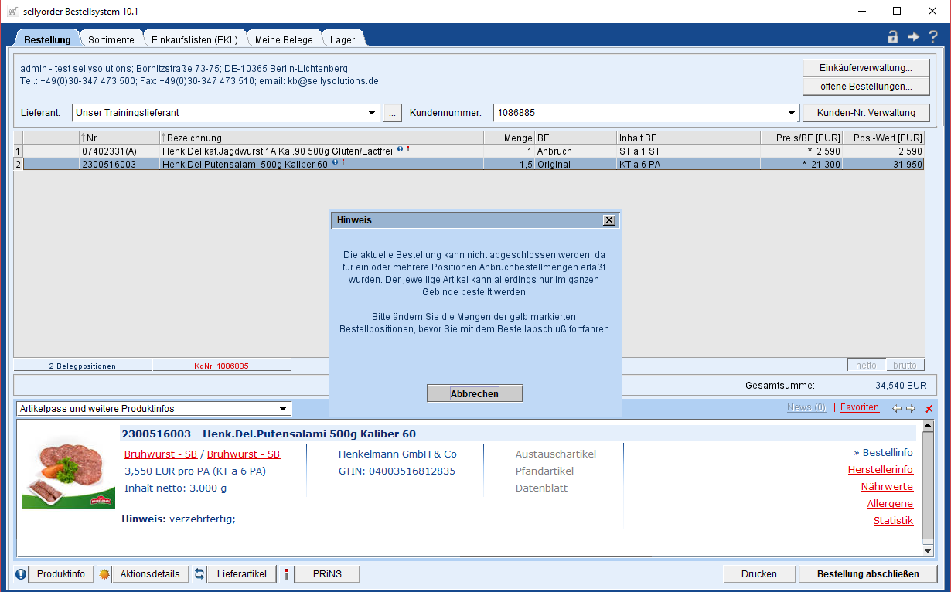The height and width of the screenshot is (592, 951).
Task: Select row with article 2300516003
Action: [469, 165]
